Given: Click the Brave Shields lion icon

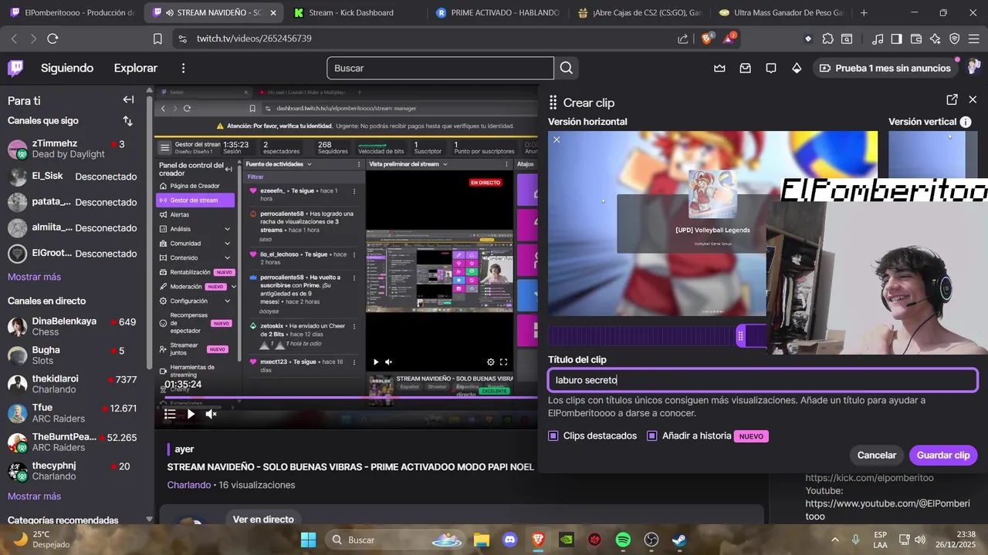Looking at the screenshot, I should pos(706,39).
